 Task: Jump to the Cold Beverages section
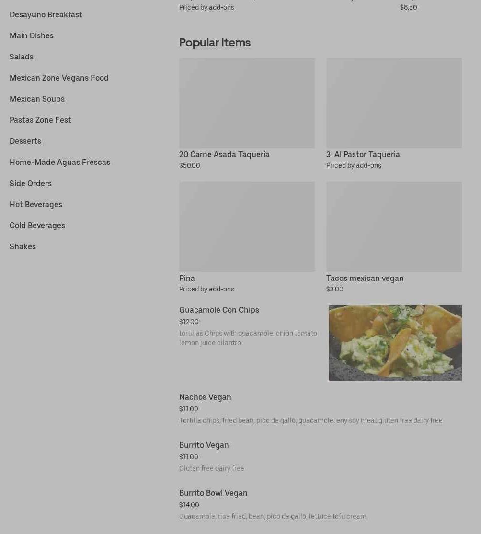coord(37,226)
